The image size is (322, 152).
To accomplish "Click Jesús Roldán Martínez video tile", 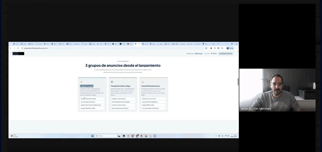I will click(x=277, y=90).
